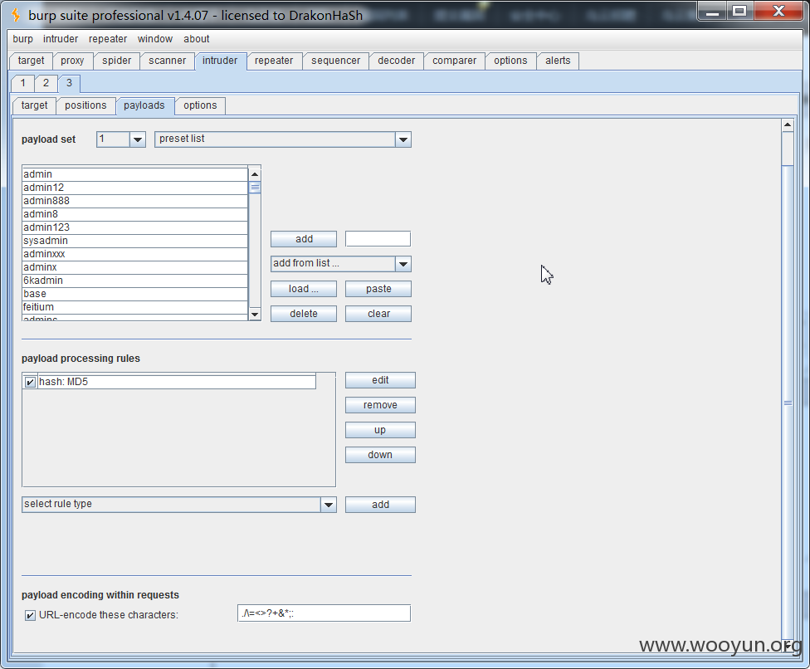Open the repeater menu in menu bar
Viewport: 810px width, 669px height.
pos(107,39)
